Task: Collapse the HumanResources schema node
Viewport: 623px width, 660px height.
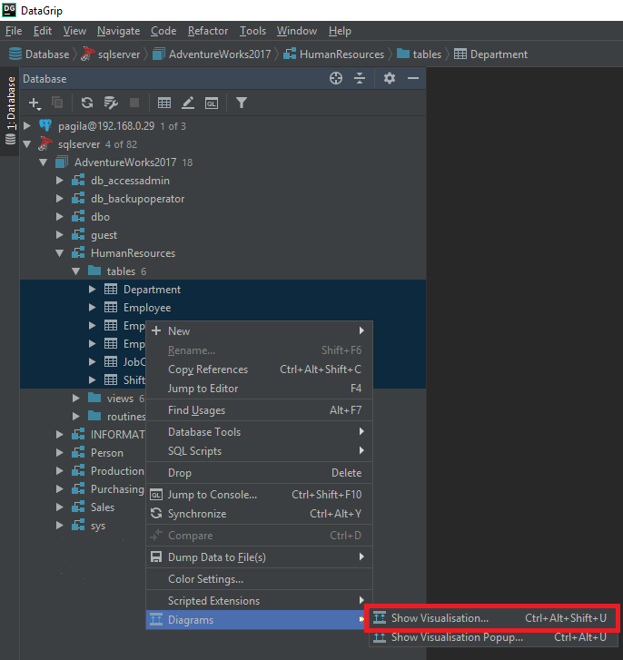Action: tap(60, 253)
